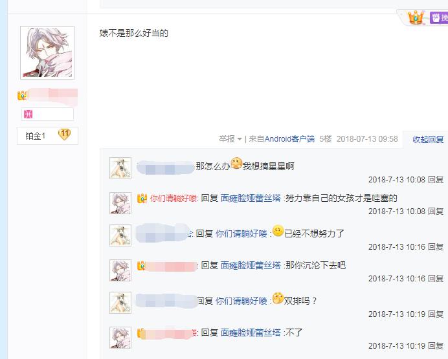This screenshot has width=448, height=359.
Task: Click the crown member icon under poster avatar
Action: point(22,95)
